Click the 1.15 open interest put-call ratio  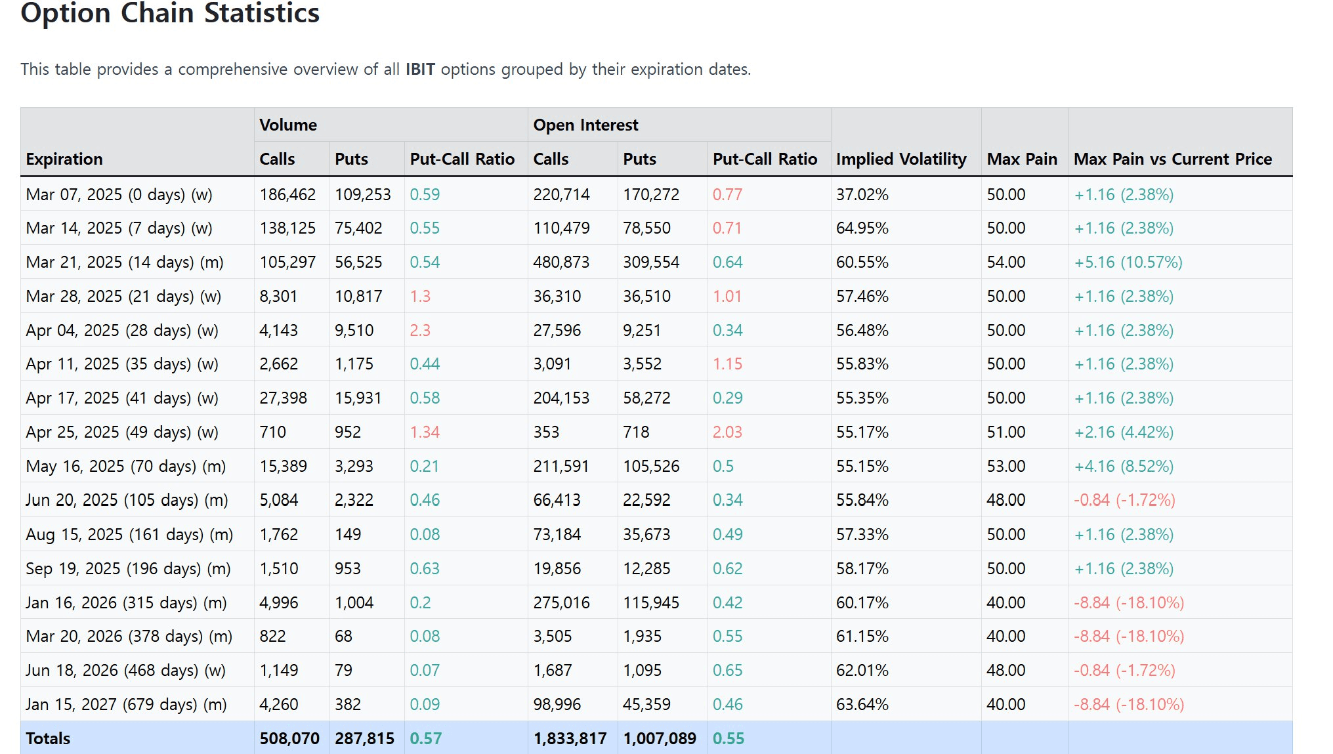[728, 364]
